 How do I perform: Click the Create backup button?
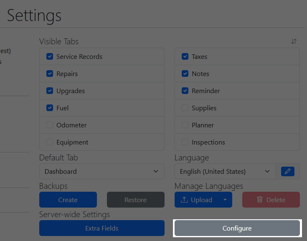coord(68,200)
